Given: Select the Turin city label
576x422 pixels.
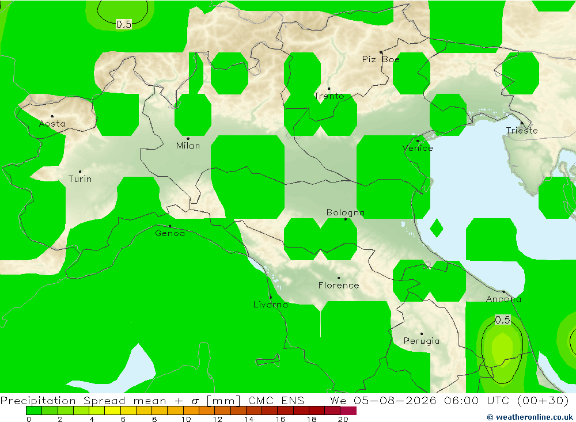Looking at the screenshot, I should coord(80,179).
